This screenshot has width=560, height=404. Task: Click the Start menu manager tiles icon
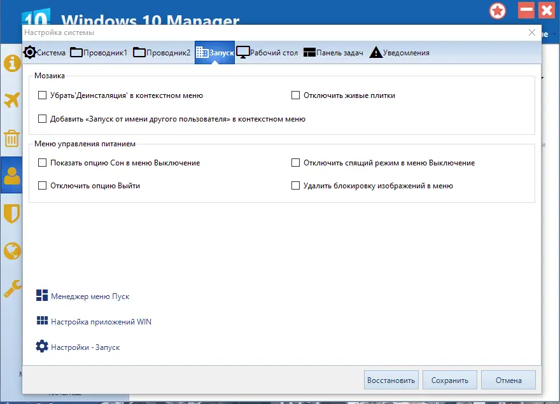42,295
